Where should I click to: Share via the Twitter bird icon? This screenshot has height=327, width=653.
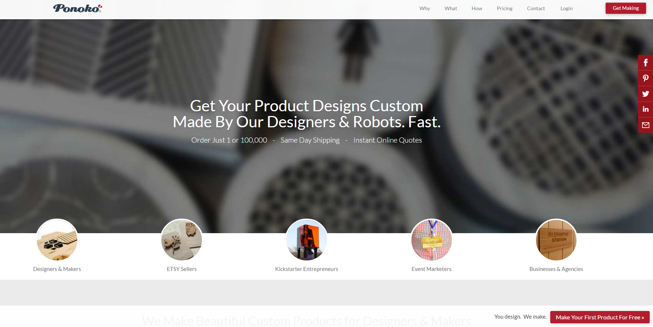645,94
